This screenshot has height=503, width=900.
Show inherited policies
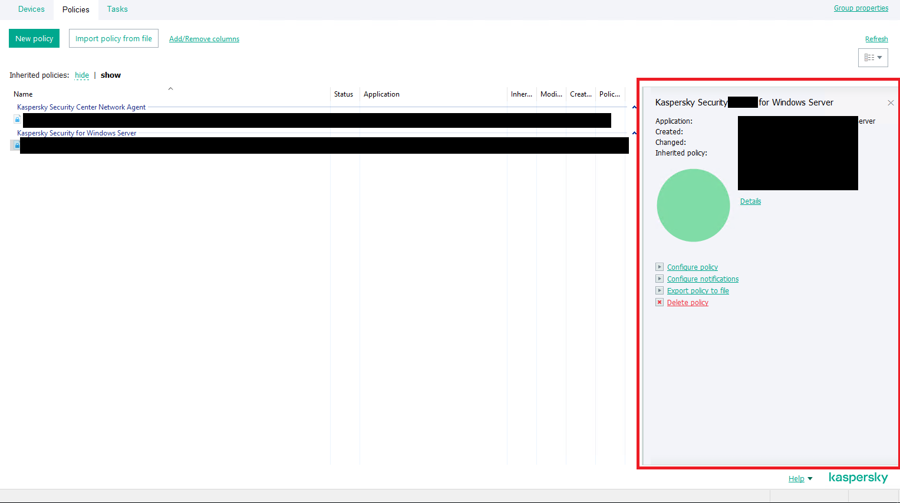[111, 75]
